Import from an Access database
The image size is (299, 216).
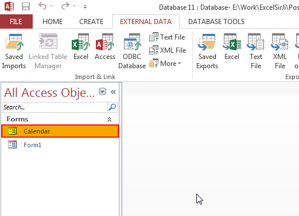click(105, 47)
